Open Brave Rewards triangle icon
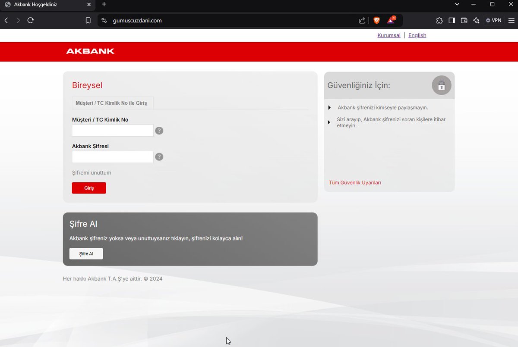This screenshot has width=518, height=347. coord(391,20)
